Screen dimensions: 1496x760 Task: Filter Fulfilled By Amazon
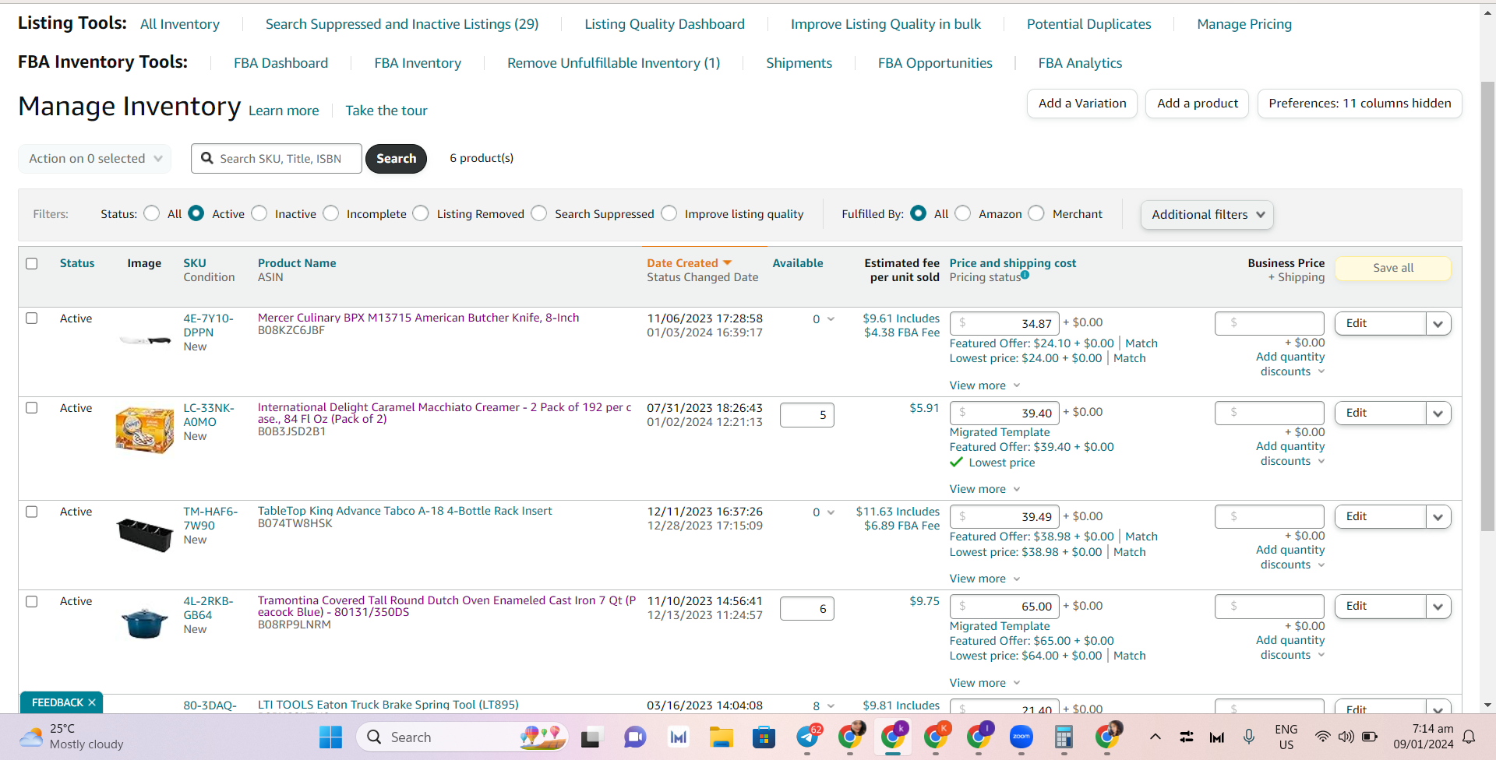pyautogui.click(x=963, y=213)
